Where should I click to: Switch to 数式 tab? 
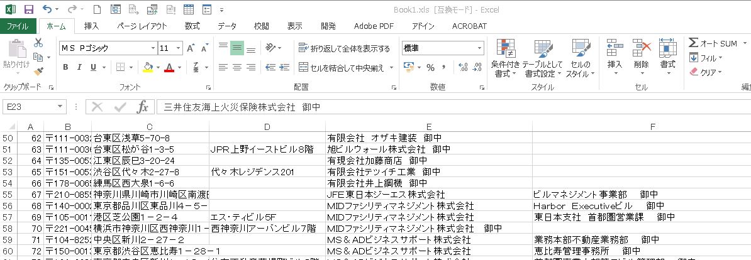coord(192,26)
